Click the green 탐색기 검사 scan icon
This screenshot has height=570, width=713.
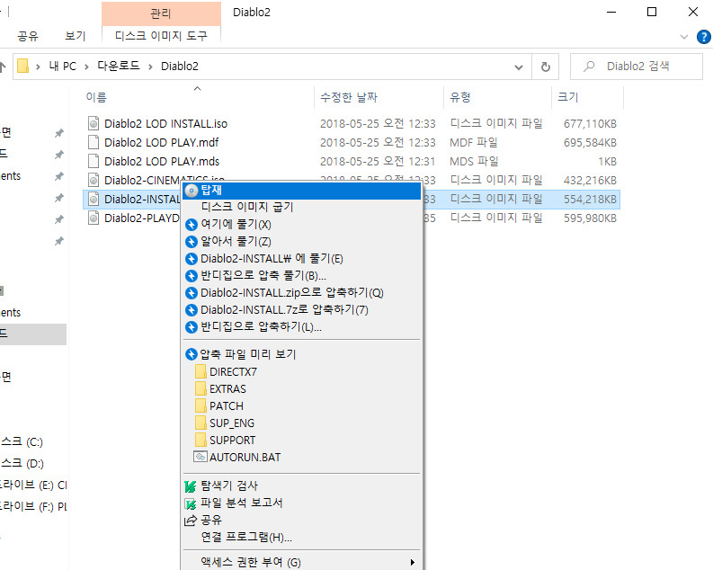coord(191,486)
